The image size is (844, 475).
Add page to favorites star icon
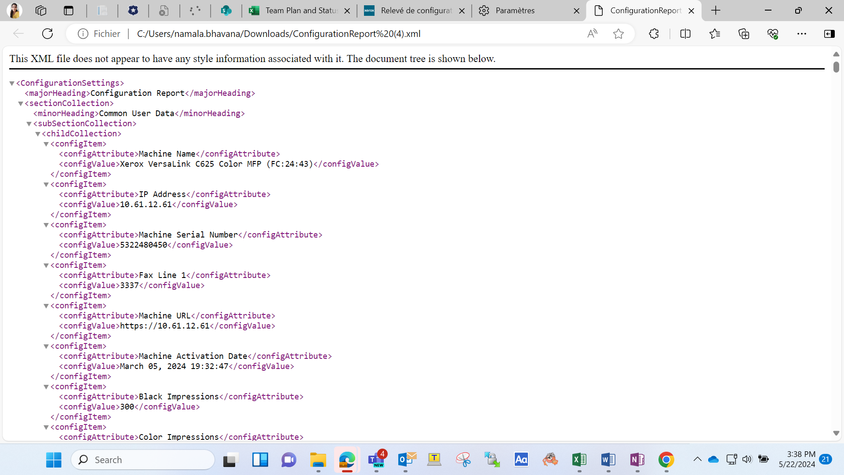(618, 34)
